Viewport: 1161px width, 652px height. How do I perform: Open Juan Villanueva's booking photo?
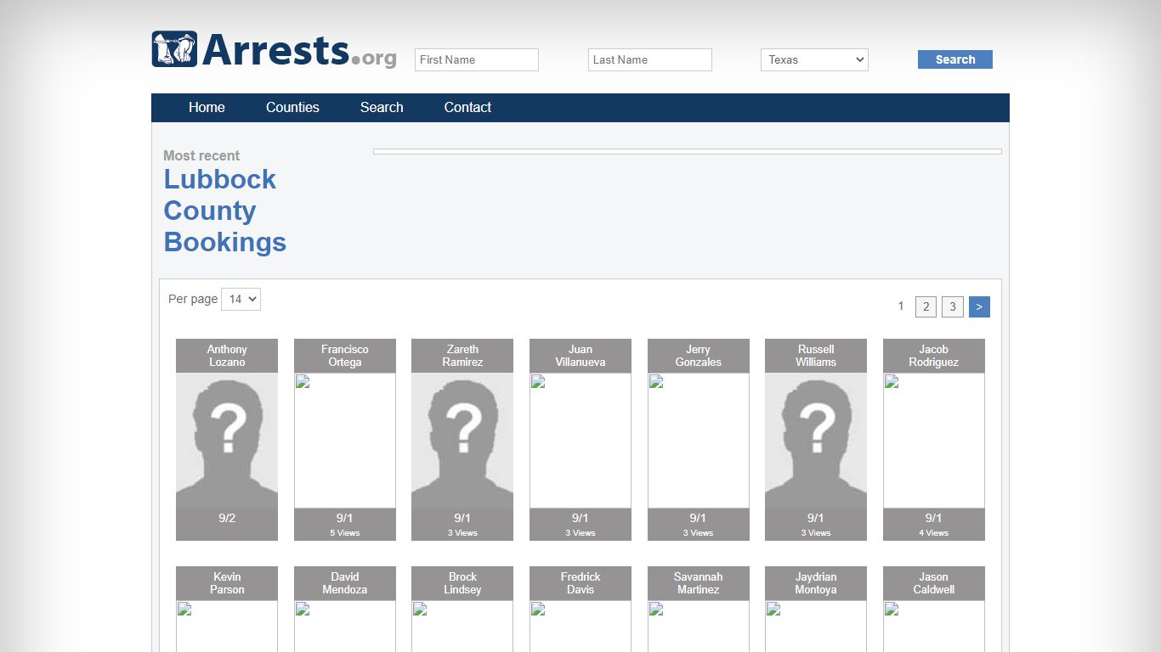click(580, 441)
